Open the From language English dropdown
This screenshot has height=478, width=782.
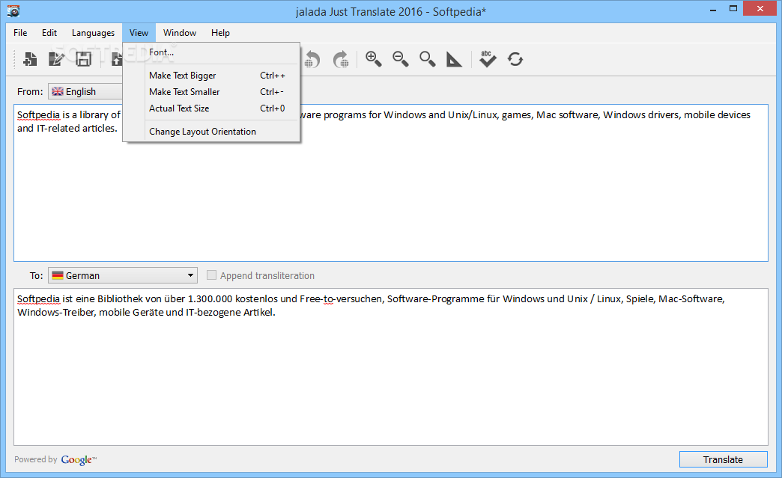pos(85,91)
